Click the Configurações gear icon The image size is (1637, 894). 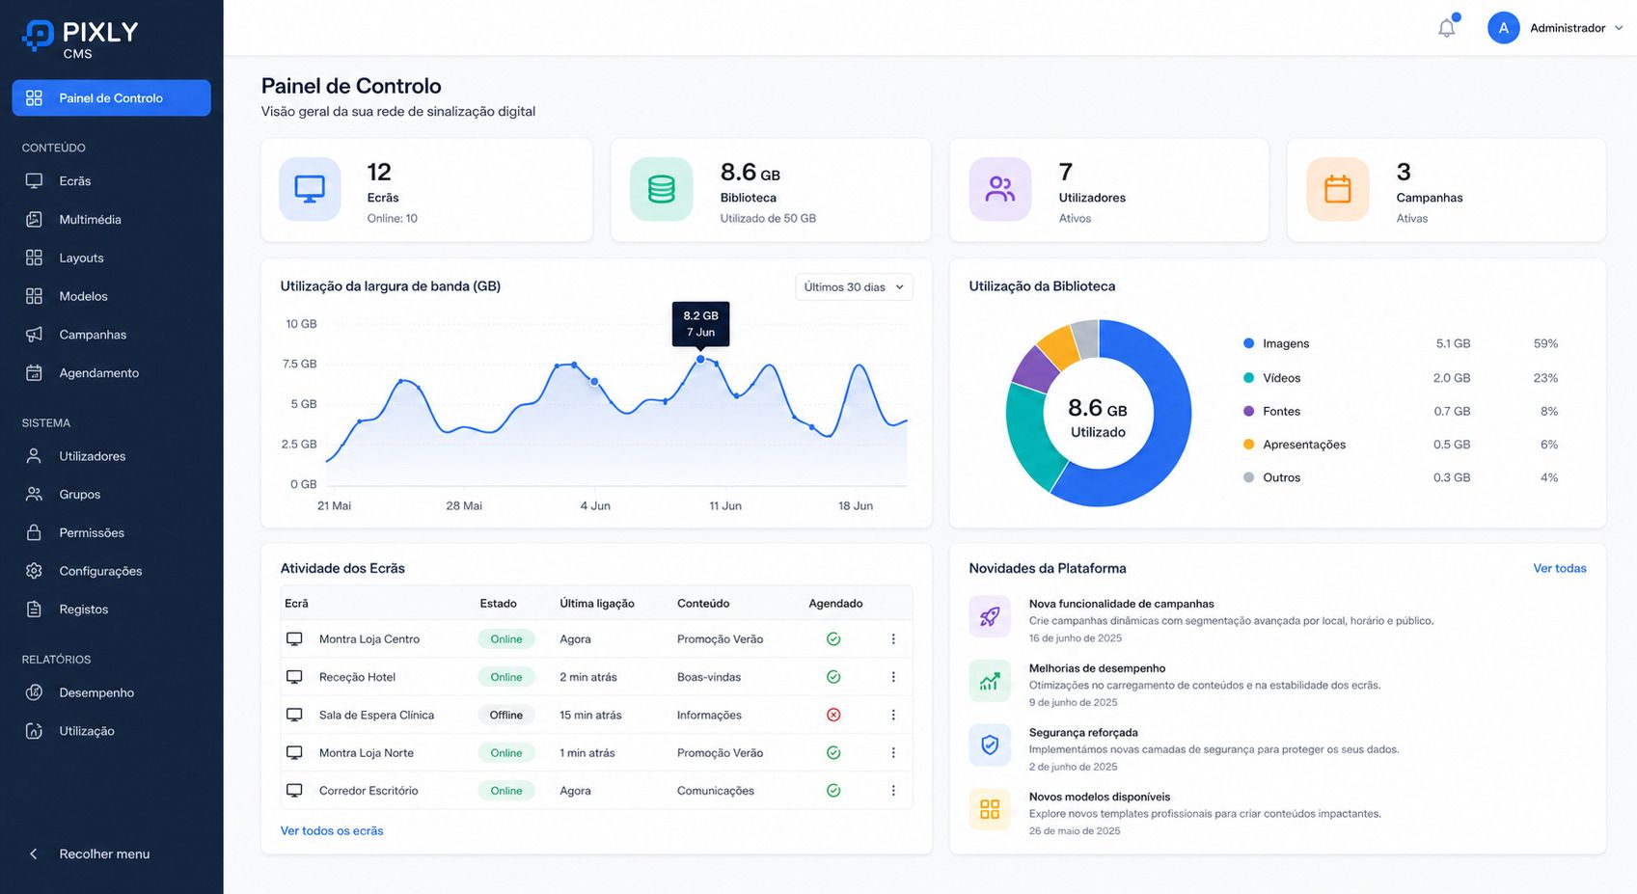pyautogui.click(x=34, y=571)
